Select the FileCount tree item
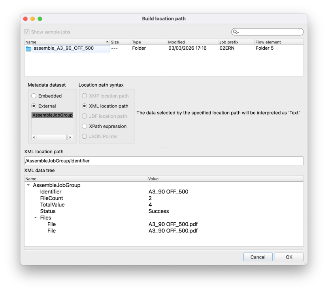Image resolution: width=328 pixels, height=292 pixels. [x=51, y=198]
